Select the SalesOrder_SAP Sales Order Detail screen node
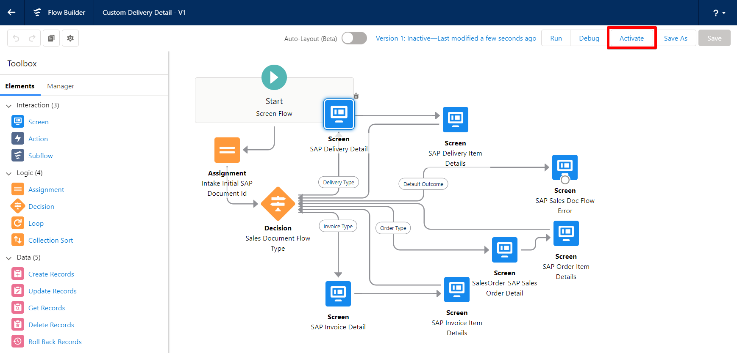Screen dimensions: 737x353 pyautogui.click(x=505, y=250)
